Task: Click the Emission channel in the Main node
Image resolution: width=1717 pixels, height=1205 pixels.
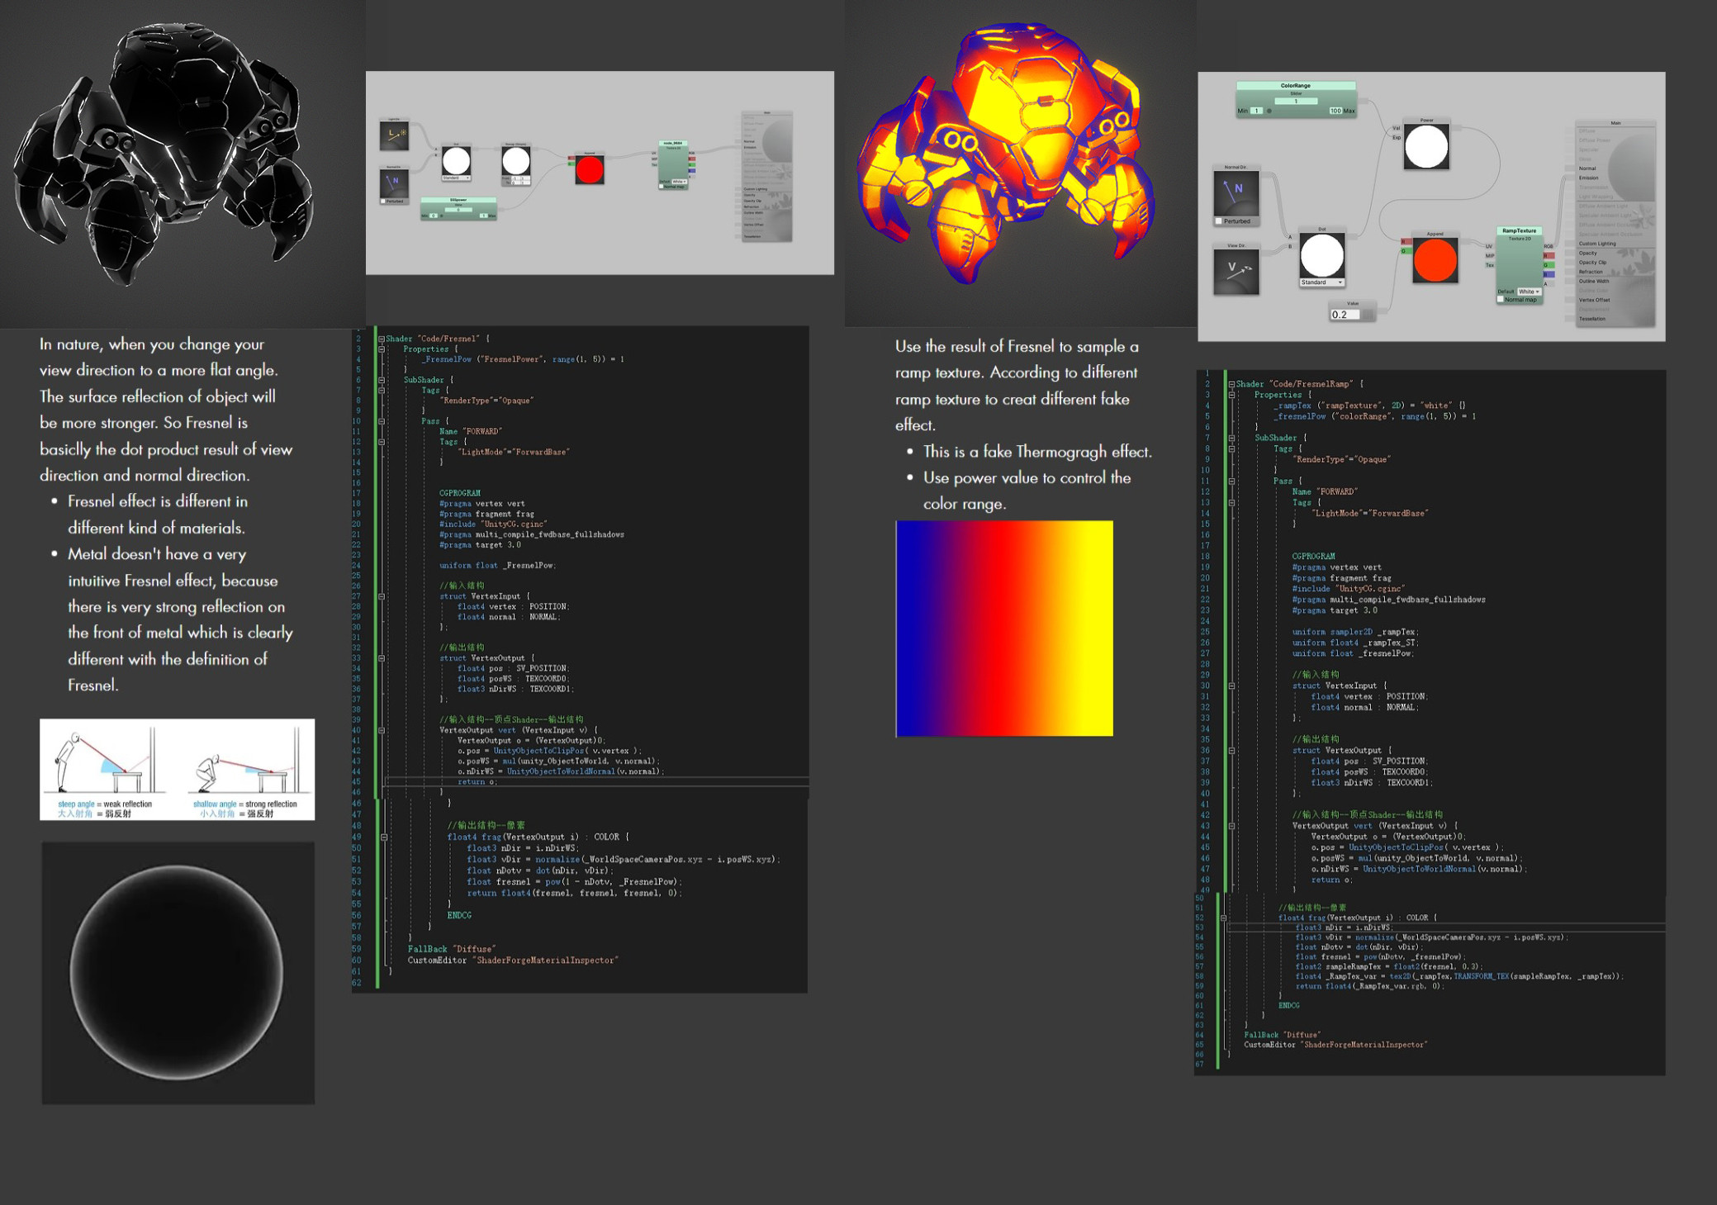Action: coord(1588,178)
